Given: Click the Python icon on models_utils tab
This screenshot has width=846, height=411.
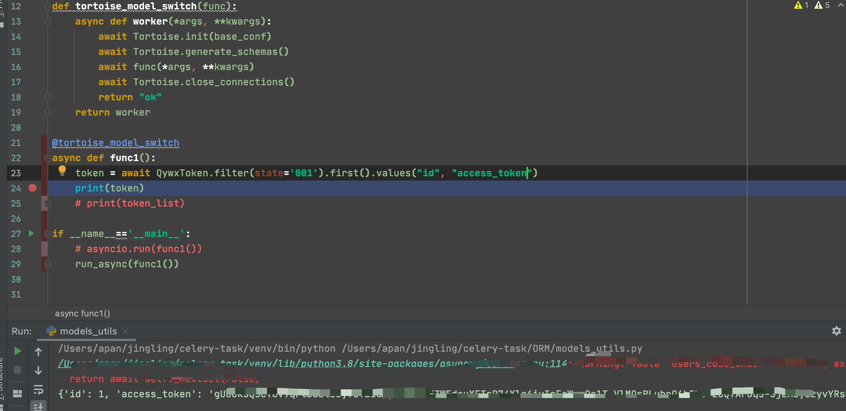Looking at the screenshot, I should tap(51, 331).
